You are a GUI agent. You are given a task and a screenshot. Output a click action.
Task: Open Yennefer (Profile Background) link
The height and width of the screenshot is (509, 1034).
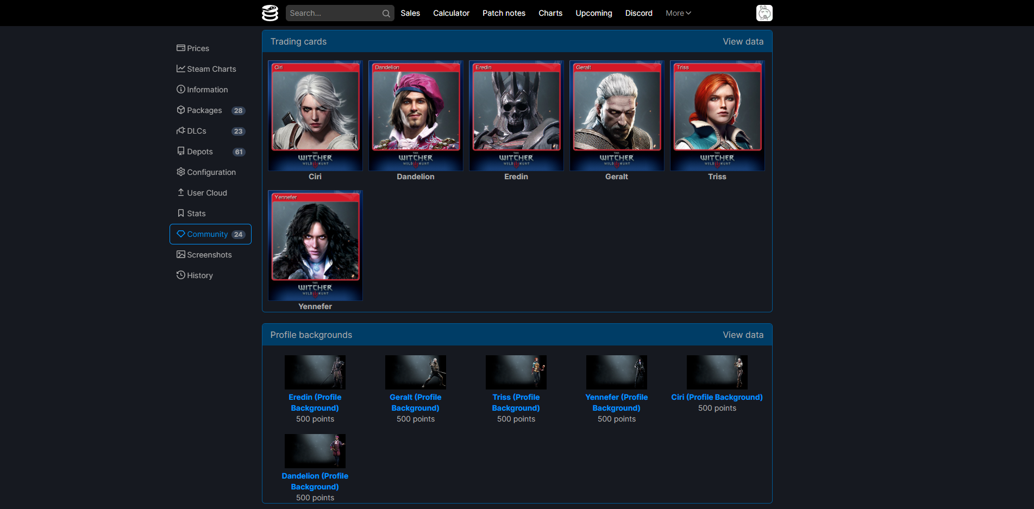pos(617,403)
